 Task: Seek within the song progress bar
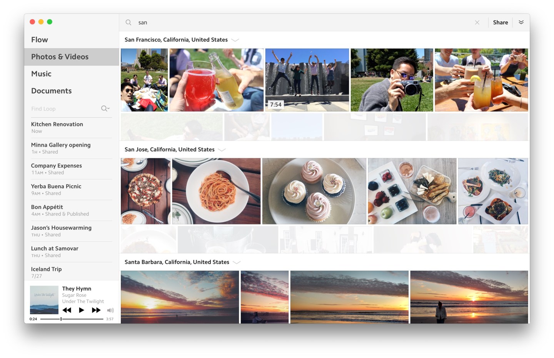coord(72,319)
